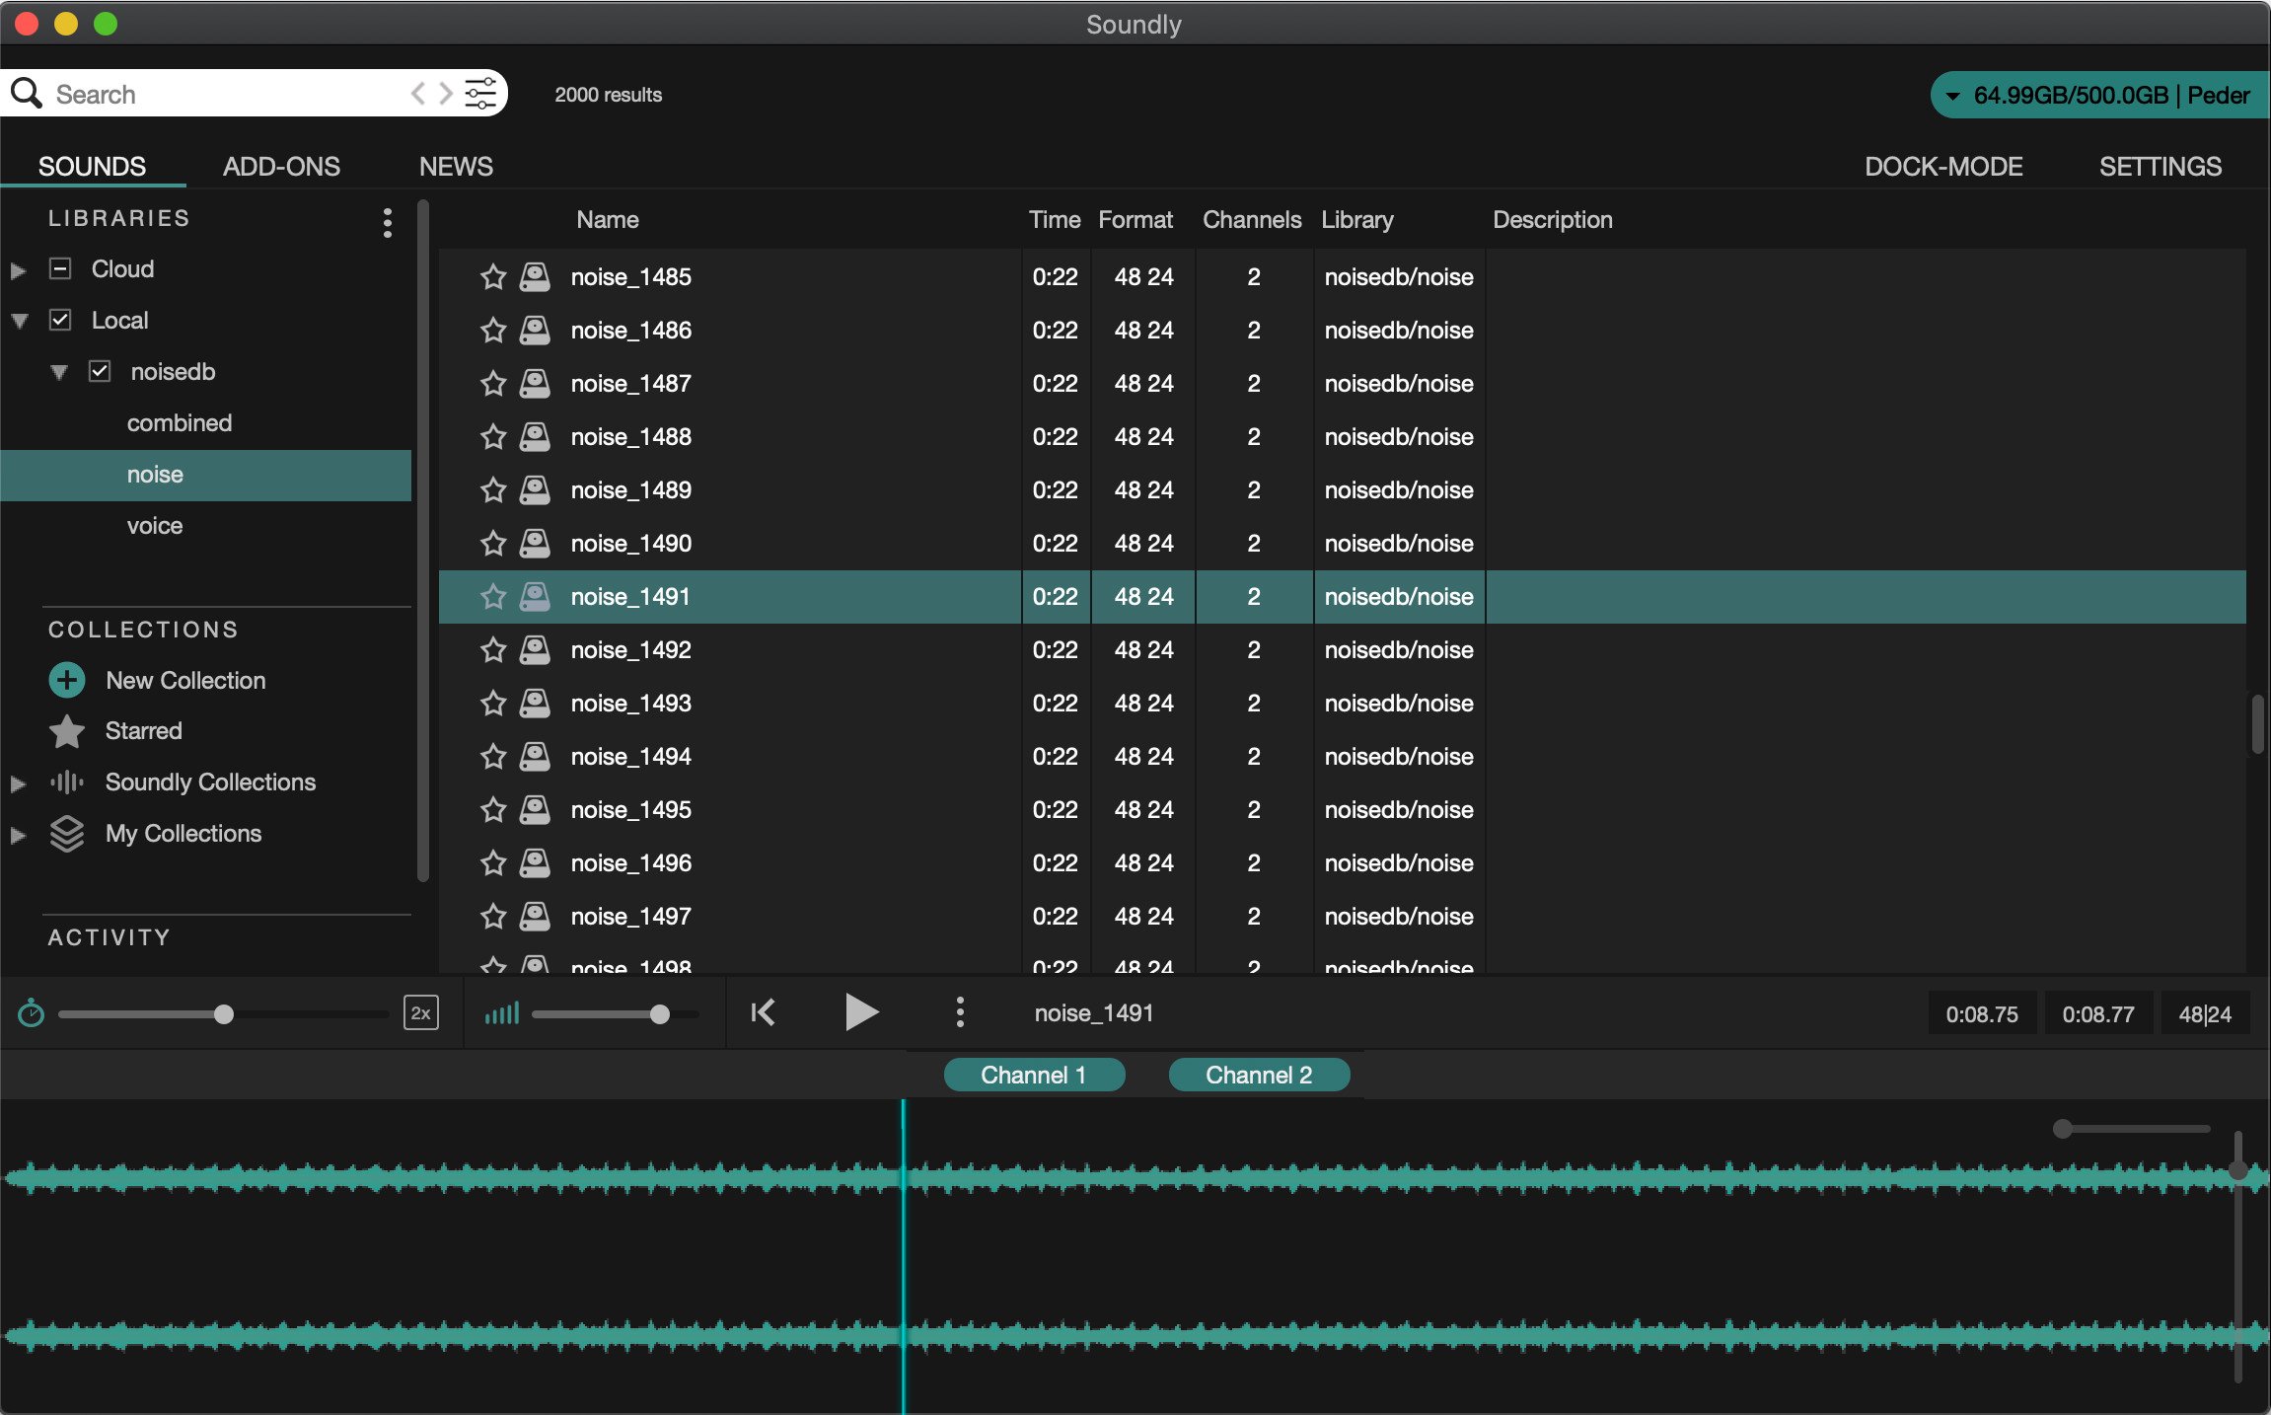This screenshot has width=2271, height=1415.
Task: Go to next search with right chevron
Action: pos(446,94)
